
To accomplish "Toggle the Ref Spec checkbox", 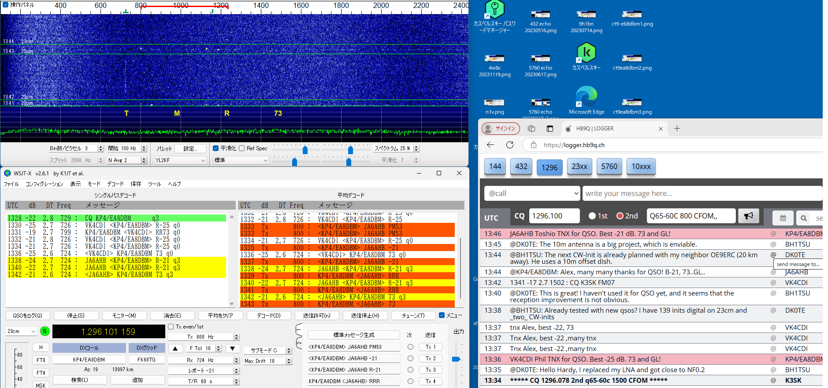I will pos(242,148).
